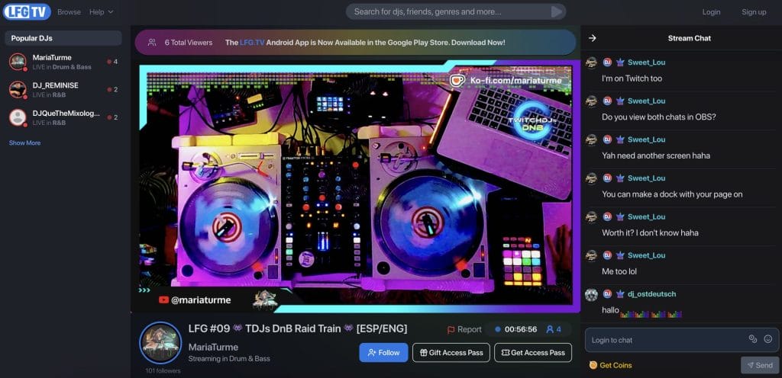Click the search submit play-arrow icon

[557, 11]
